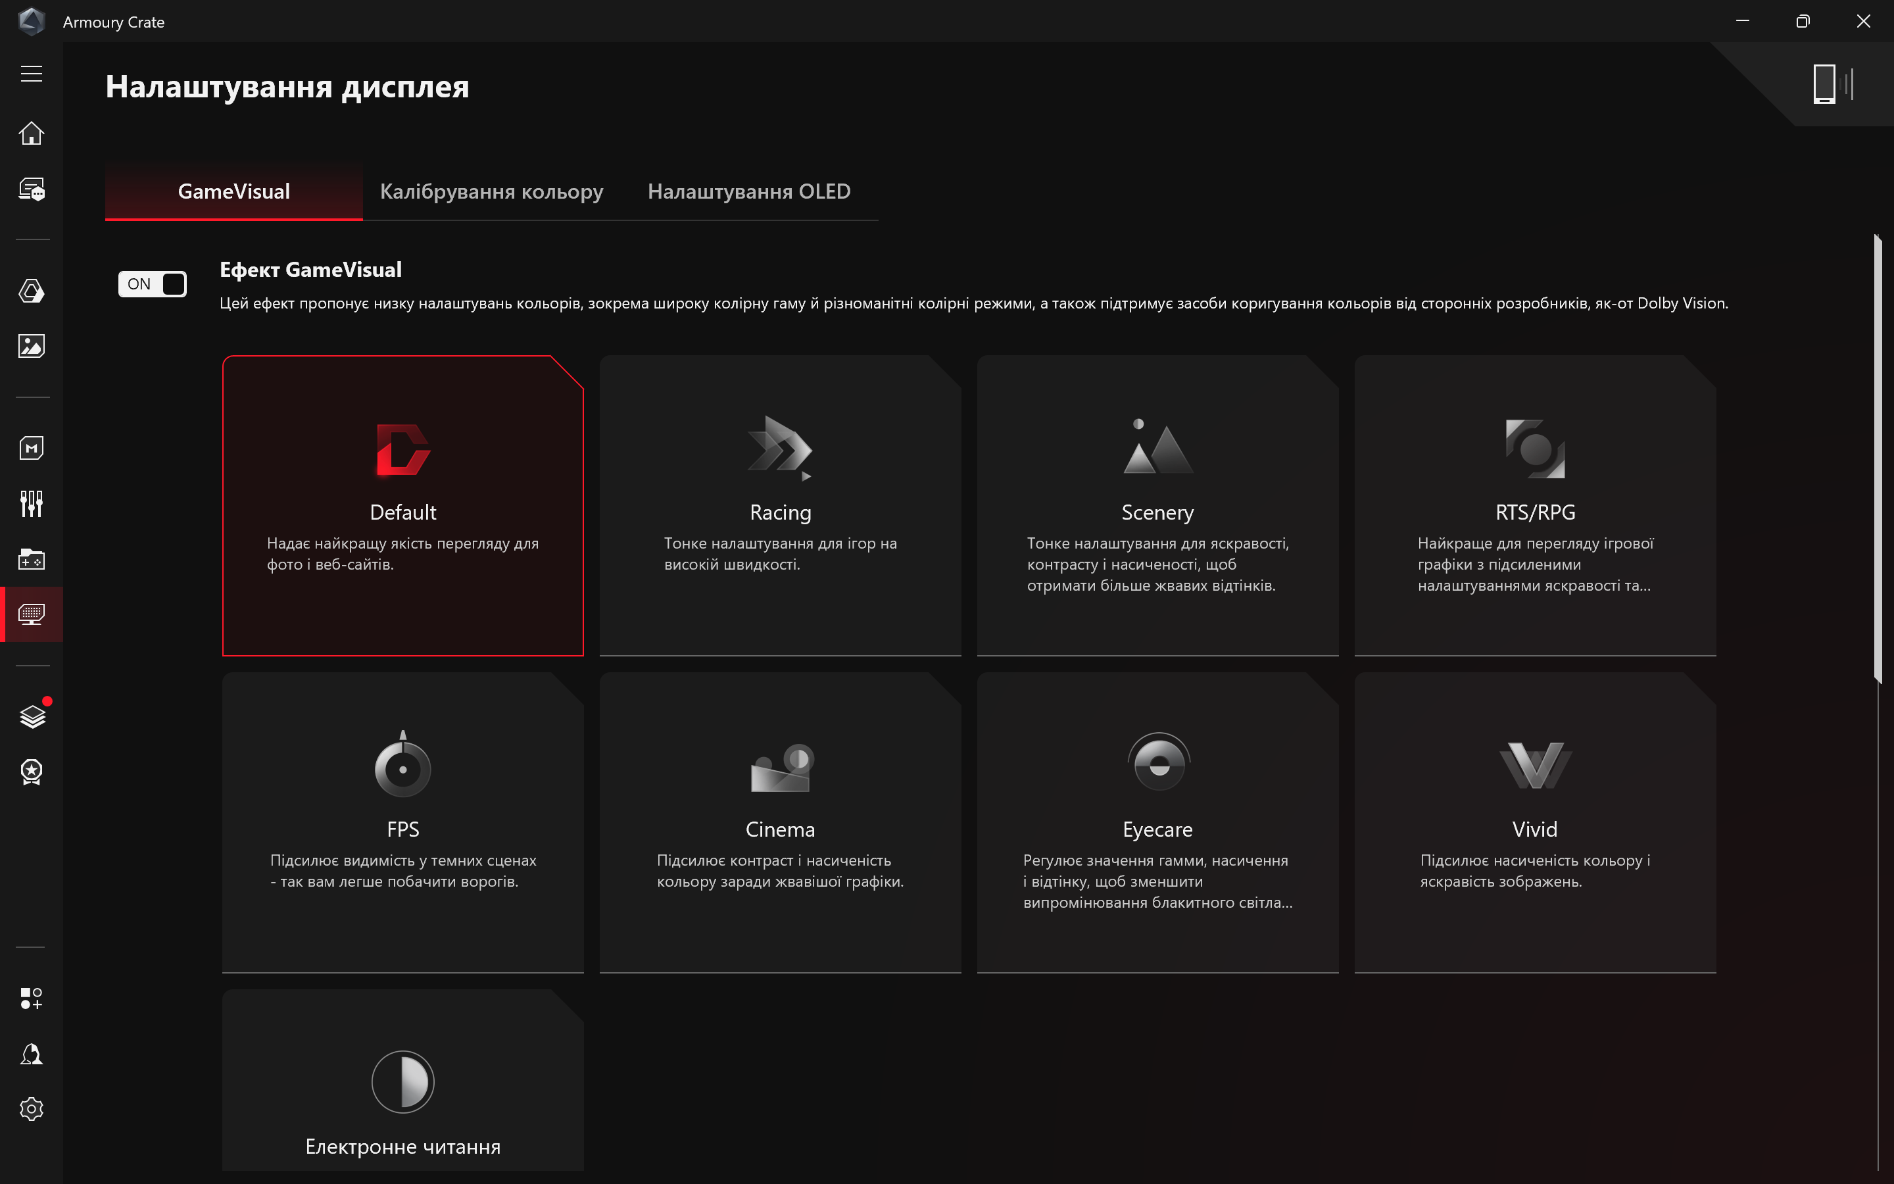
Task: Click the Cinema mode icon
Action: (x=781, y=768)
